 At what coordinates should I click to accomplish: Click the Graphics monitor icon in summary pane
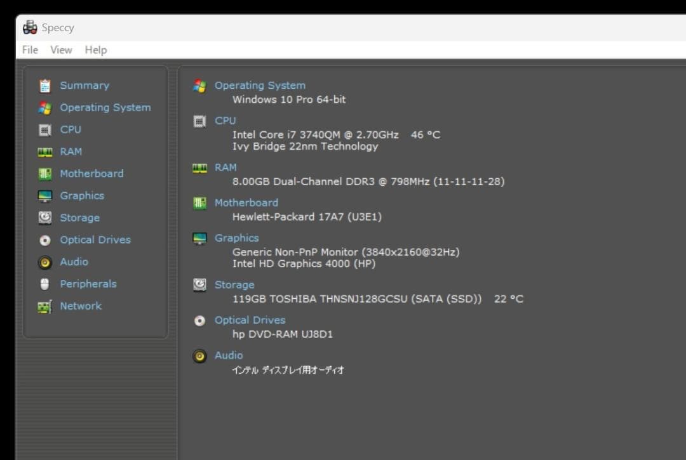pos(199,239)
